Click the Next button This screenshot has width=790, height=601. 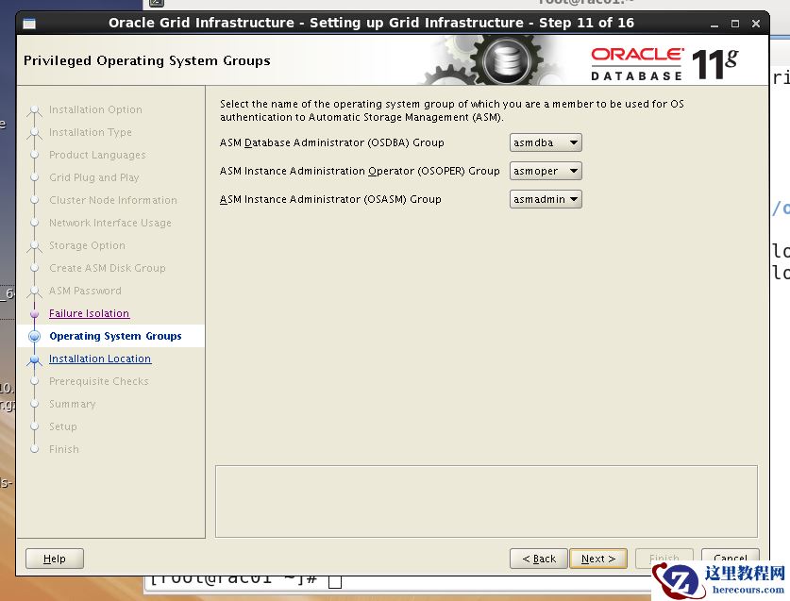(598, 559)
